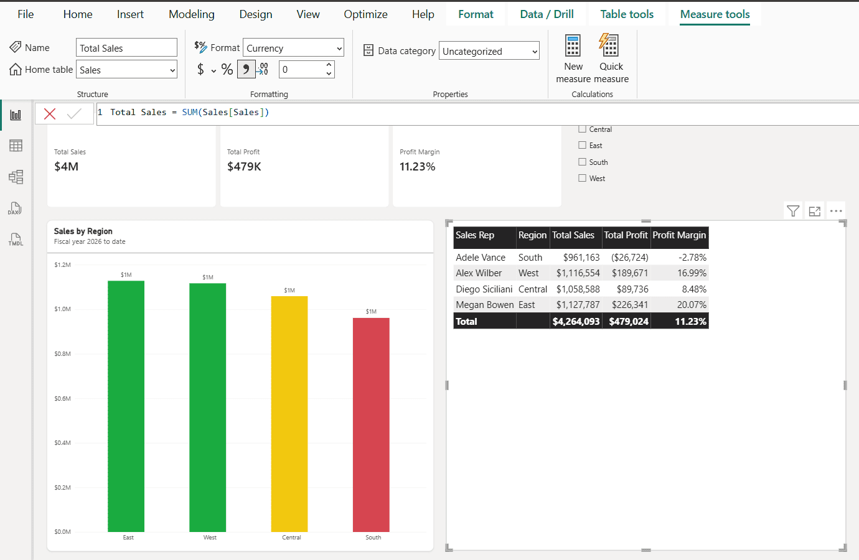The width and height of the screenshot is (859, 560).
Task: Commit the formula with checkmark icon
Action: [x=74, y=114]
